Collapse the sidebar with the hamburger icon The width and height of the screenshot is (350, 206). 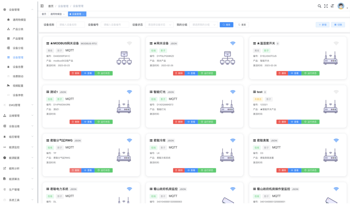click(x=42, y=6)
